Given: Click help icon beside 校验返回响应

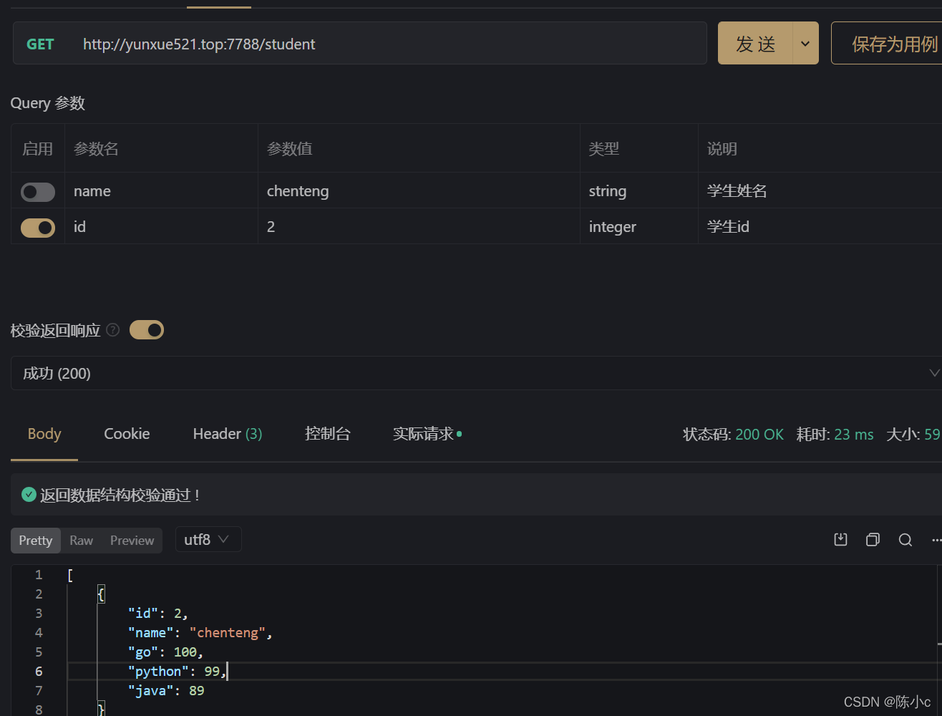Looking at the screenshot, I should 112,330.
